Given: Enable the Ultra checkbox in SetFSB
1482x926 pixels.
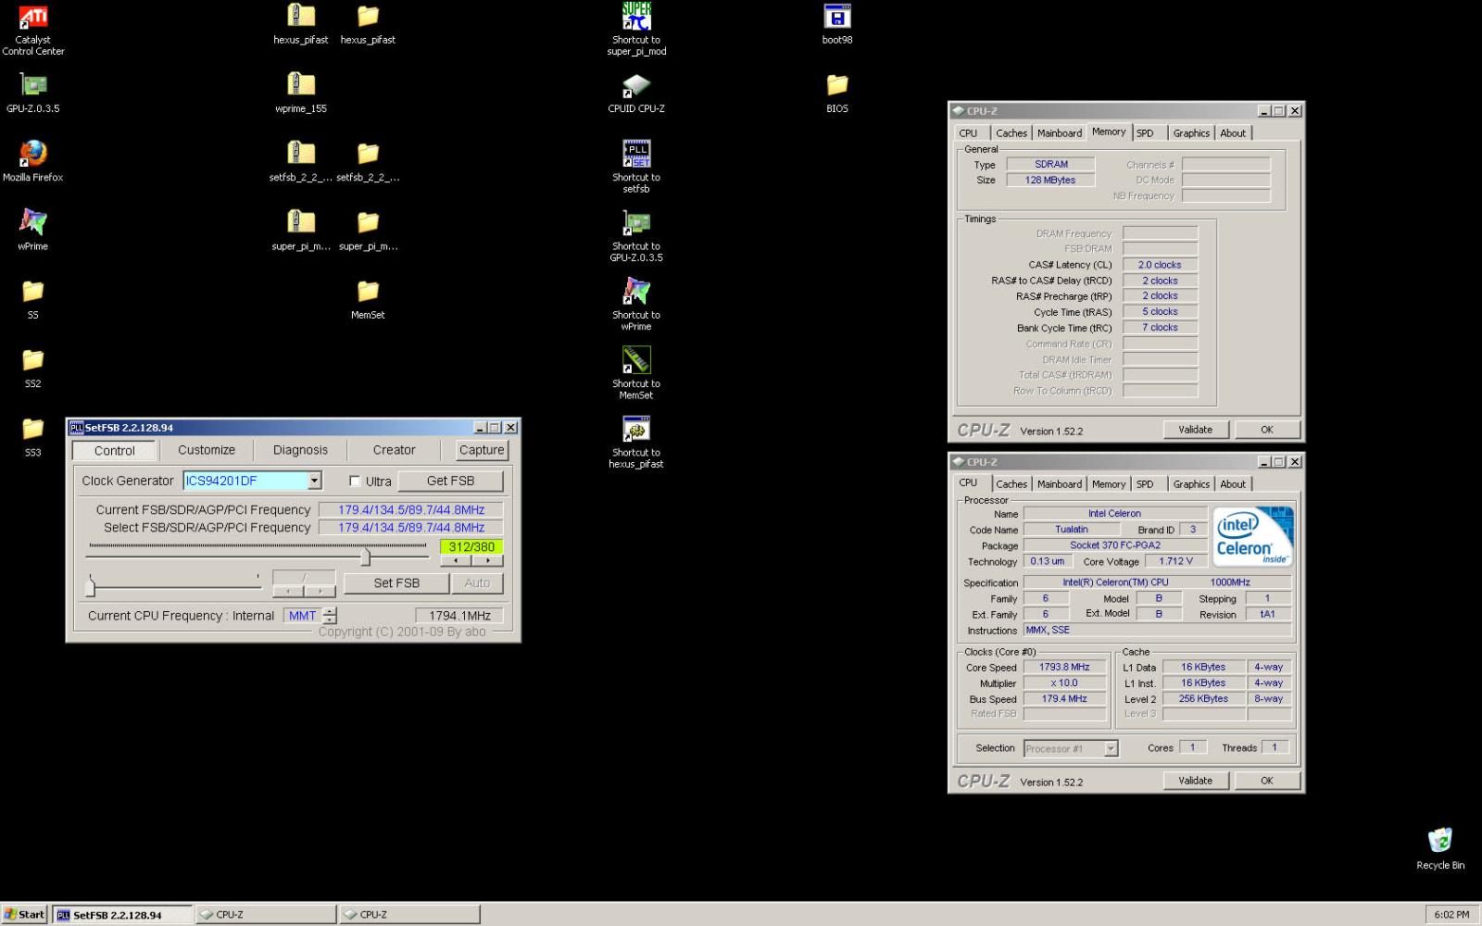Looking at the screenshot, I should (x=355, y=482).
